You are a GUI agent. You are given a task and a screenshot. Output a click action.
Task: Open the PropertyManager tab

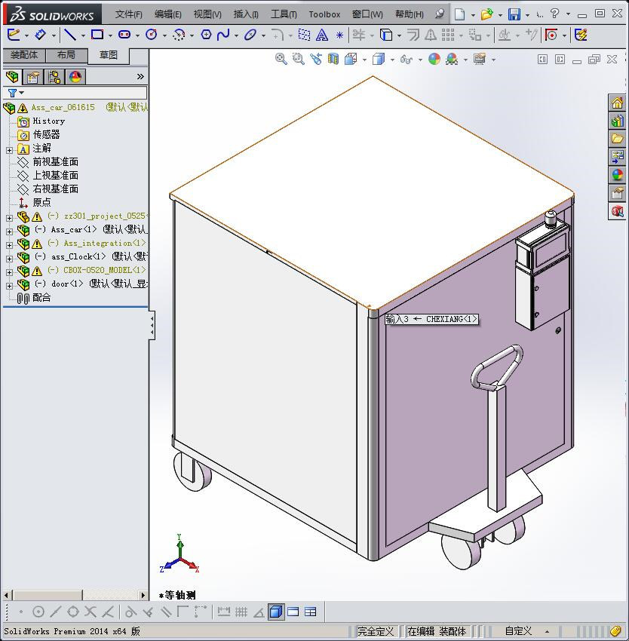[x=32, y=77]
